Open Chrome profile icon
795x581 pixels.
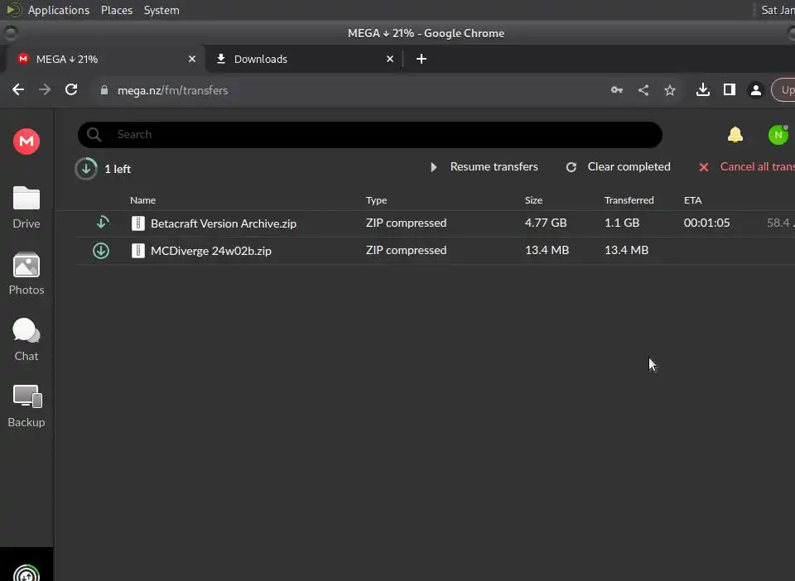click(x=755, y=90)
